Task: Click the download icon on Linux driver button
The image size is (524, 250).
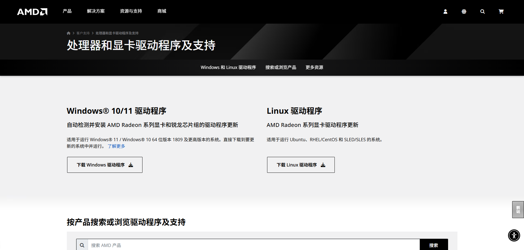Action: (323, 165)
